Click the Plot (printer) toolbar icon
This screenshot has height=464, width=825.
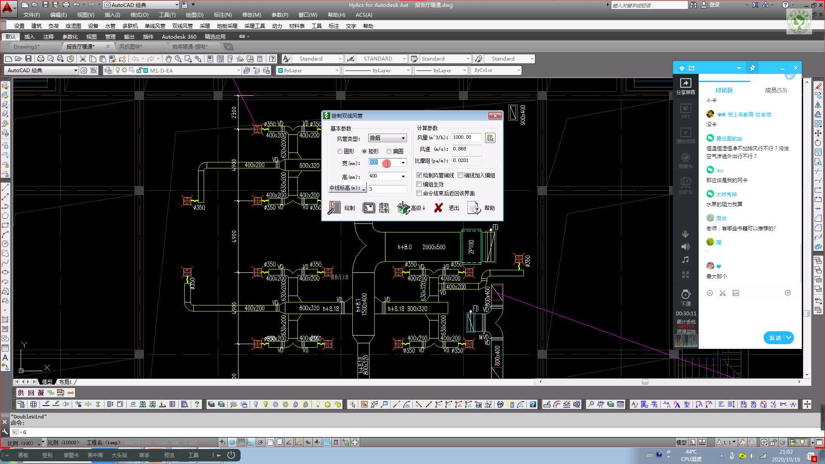pos(40,59)
